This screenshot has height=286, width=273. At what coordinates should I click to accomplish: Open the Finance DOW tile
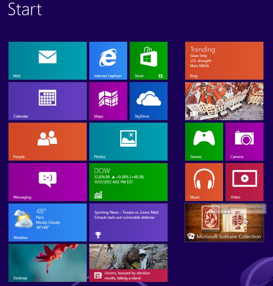(x=129, y=182)
